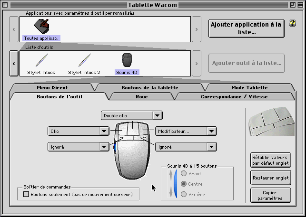306x217 pixels.
Task: Click the Tablette Wacom window title
Action: [x=152, y=5]
